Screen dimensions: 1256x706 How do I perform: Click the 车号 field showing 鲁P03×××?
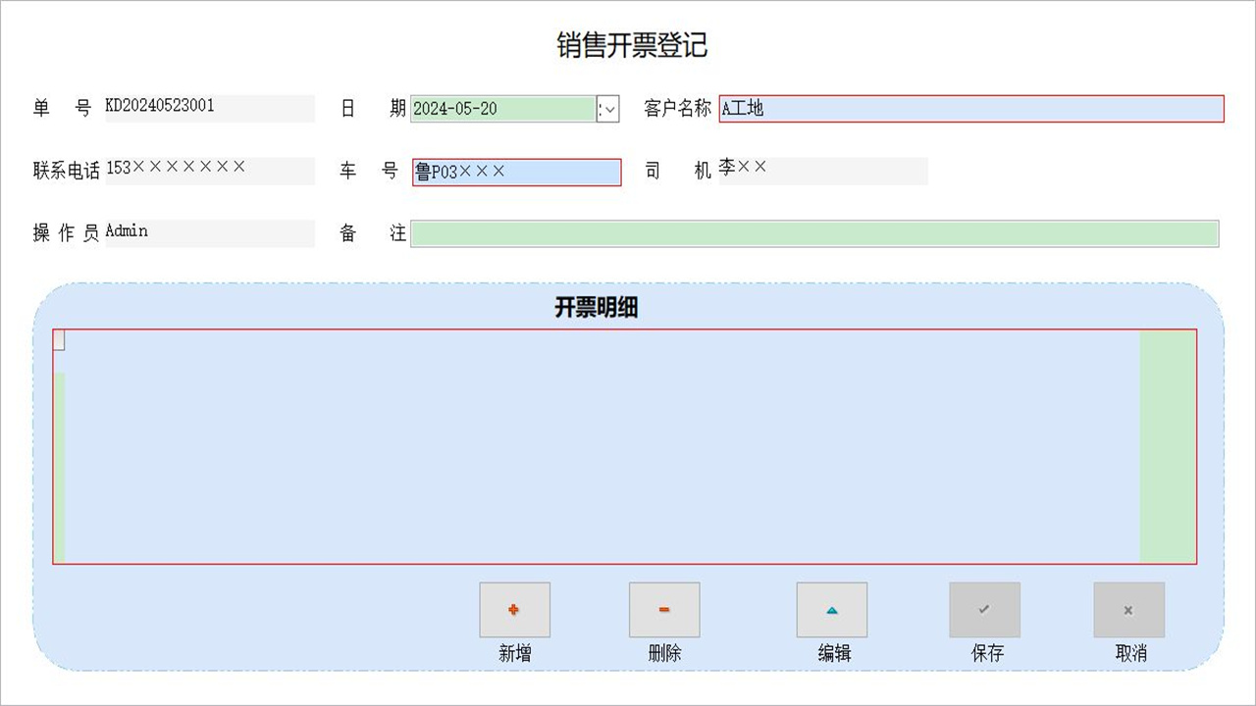pos(515,173)
